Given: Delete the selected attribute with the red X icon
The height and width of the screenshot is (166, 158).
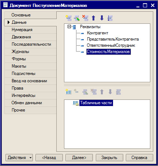Looking at the screenshot, I should coord(85,18).
